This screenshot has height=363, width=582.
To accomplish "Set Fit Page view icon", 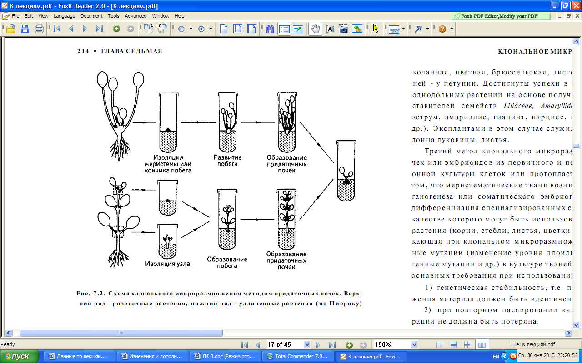I will point(238,29).
